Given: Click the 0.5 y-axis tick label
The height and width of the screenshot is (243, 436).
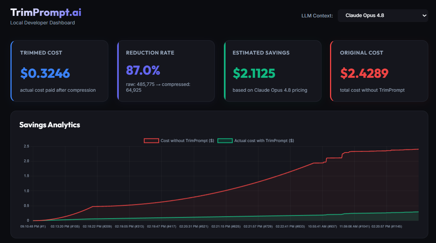Looking at the screenshot, I should (x=26, y=206).
